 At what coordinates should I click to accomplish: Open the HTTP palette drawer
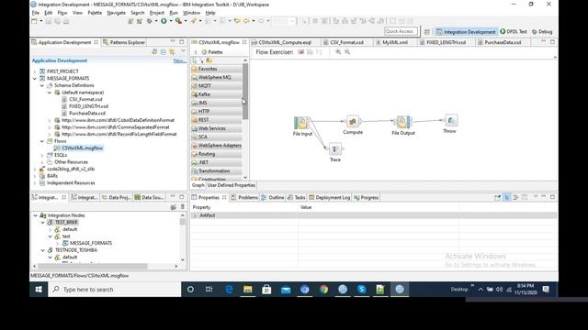(217, 111)
